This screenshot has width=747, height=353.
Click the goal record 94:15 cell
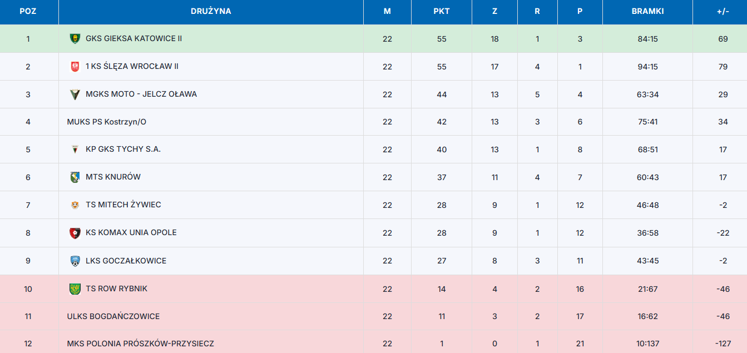coord(647,67)
